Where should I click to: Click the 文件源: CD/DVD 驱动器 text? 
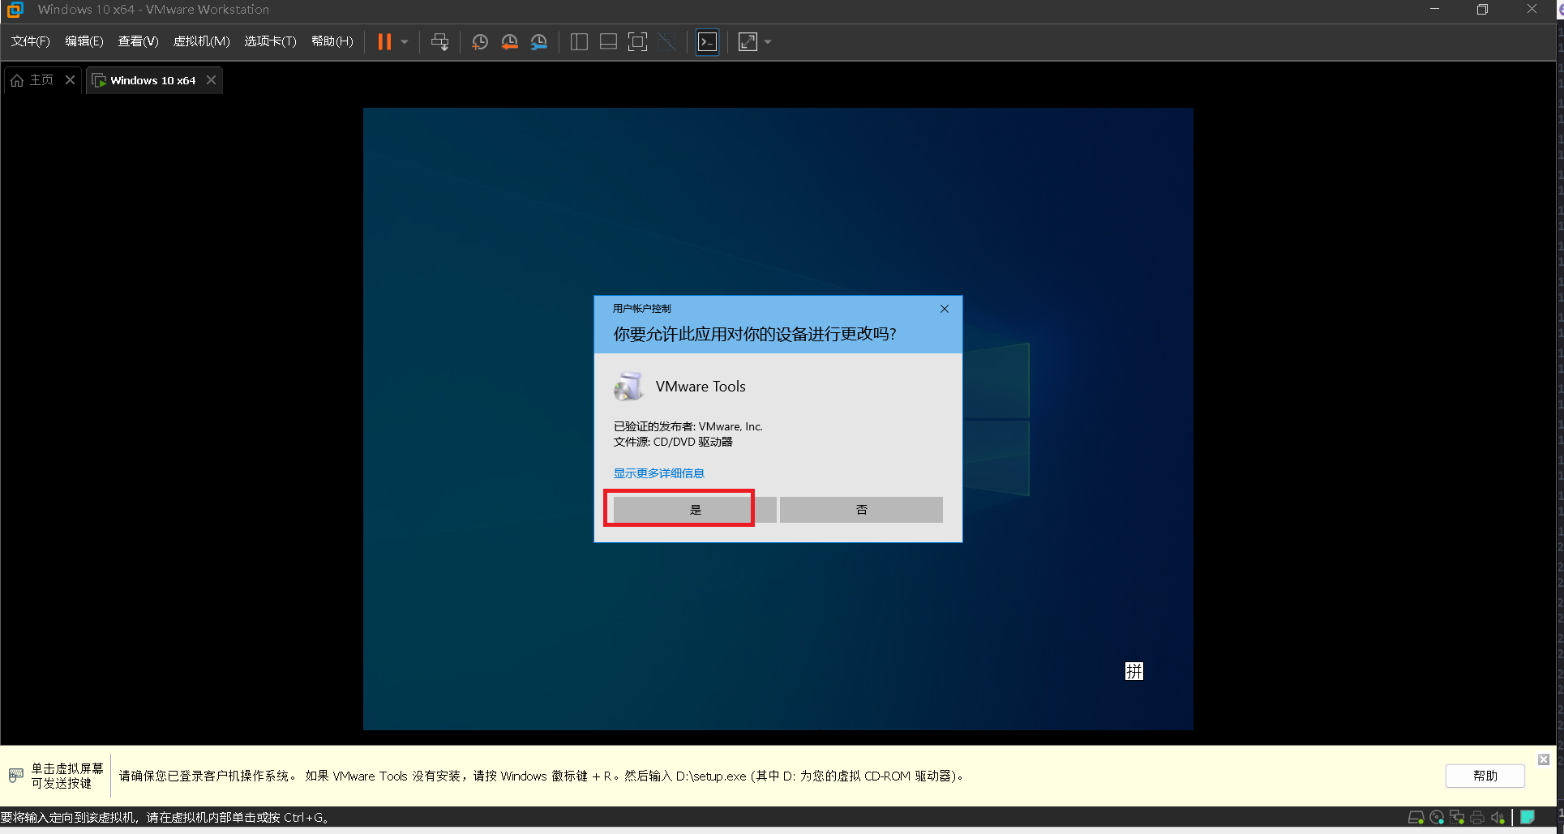coord(673,442)
